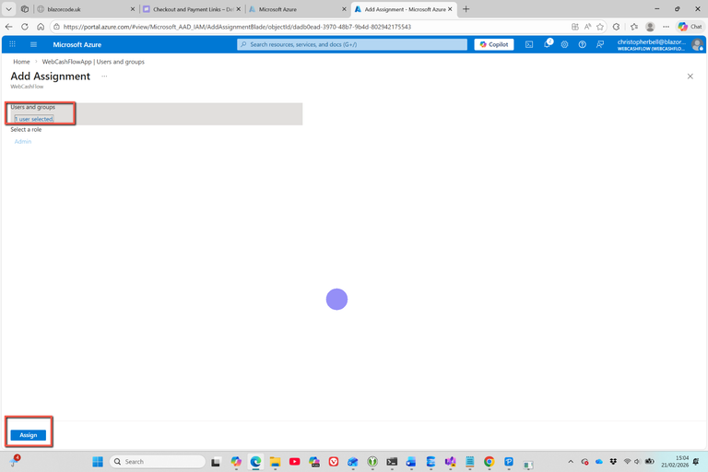Go to Home in the breadcrumb
The height and width of the screenshot is (472, 708).
click(x=21, y=62)
